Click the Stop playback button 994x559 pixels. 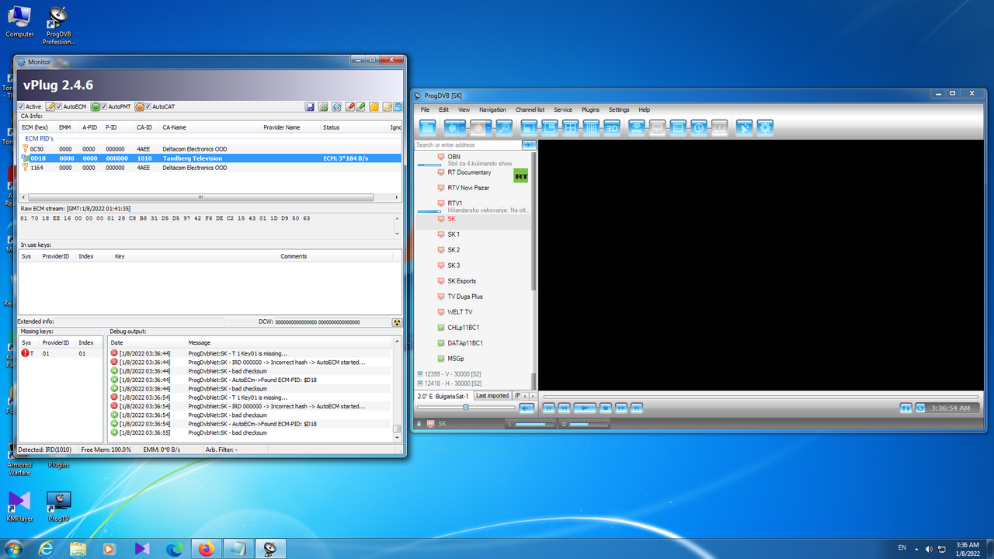click(x=605, y=408)
